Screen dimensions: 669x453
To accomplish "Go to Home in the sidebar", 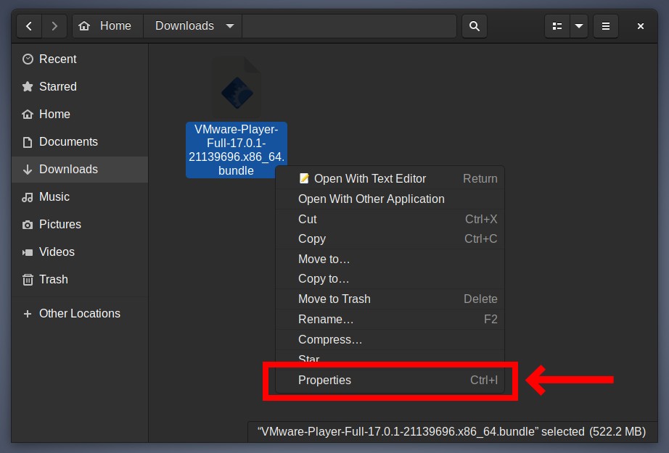I will click(80, 115).
